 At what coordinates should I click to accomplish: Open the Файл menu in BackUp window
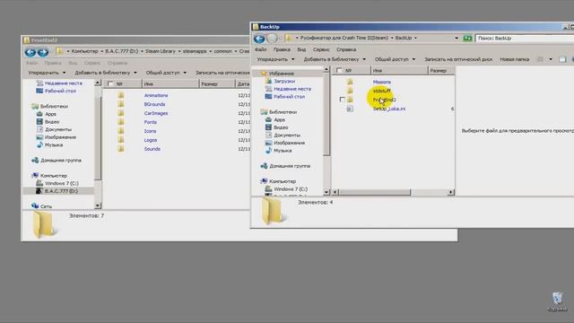click(x=261, y=49)
